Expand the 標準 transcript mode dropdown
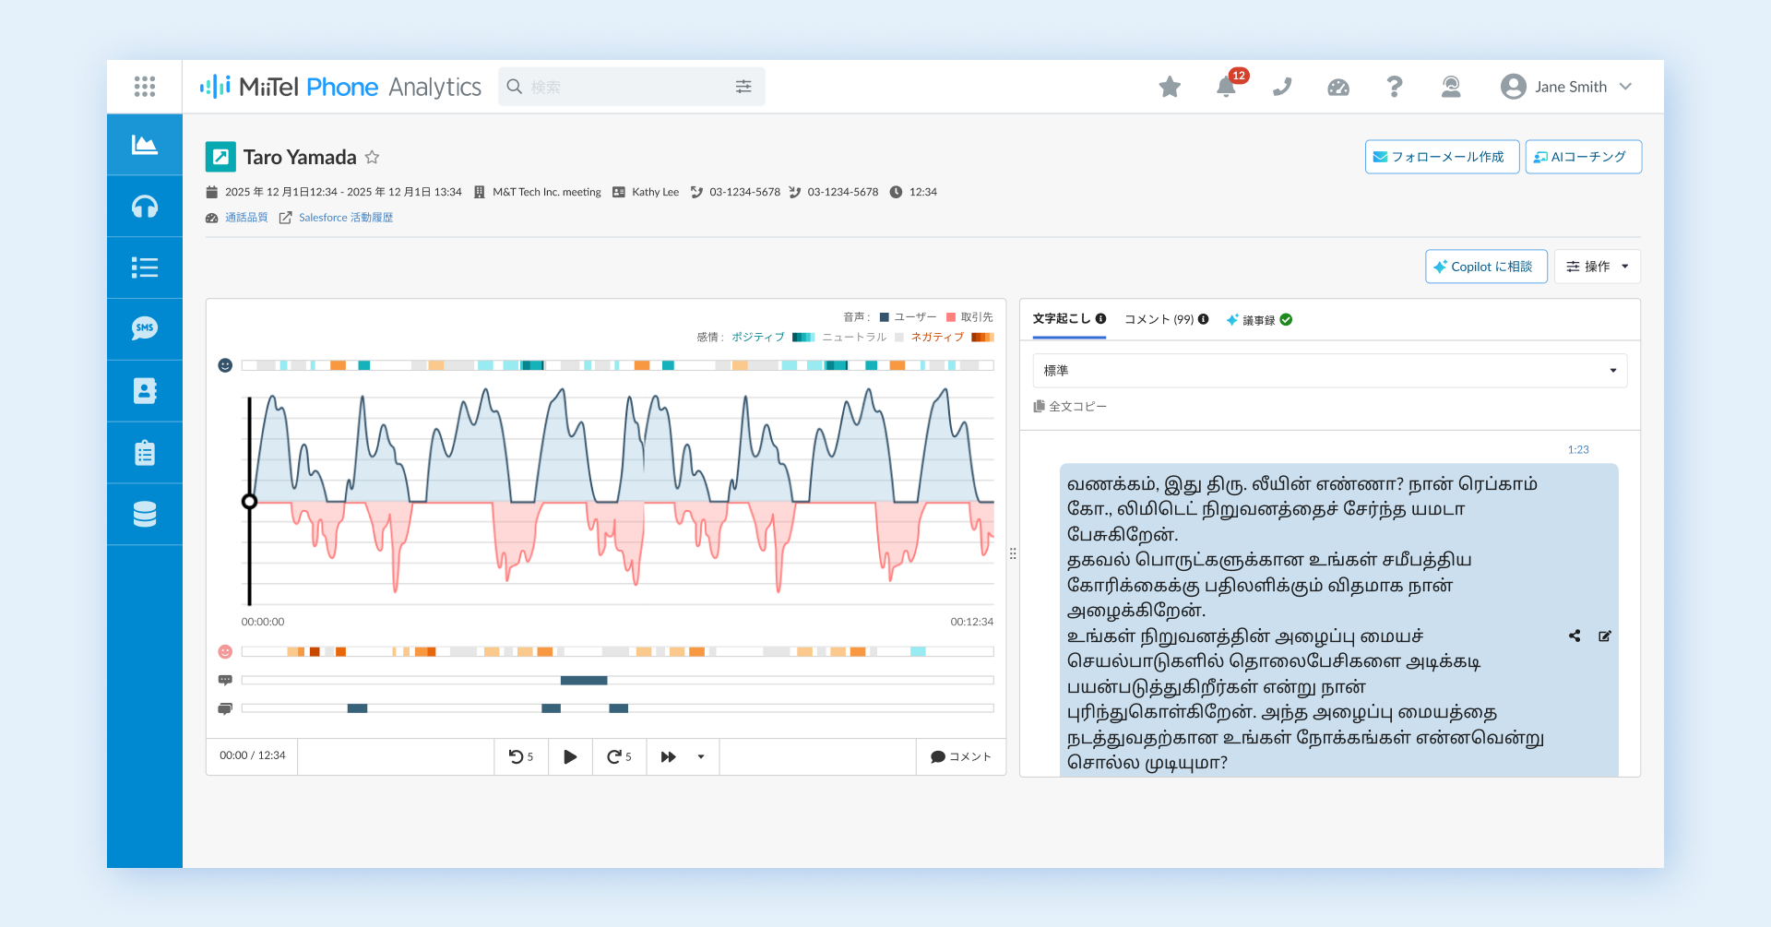Image resolution: width=1771 pixels, height=927 pixels. 1329,371
